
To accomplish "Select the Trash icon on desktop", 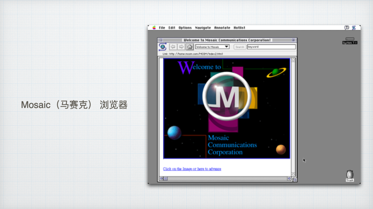I will 350,176.
